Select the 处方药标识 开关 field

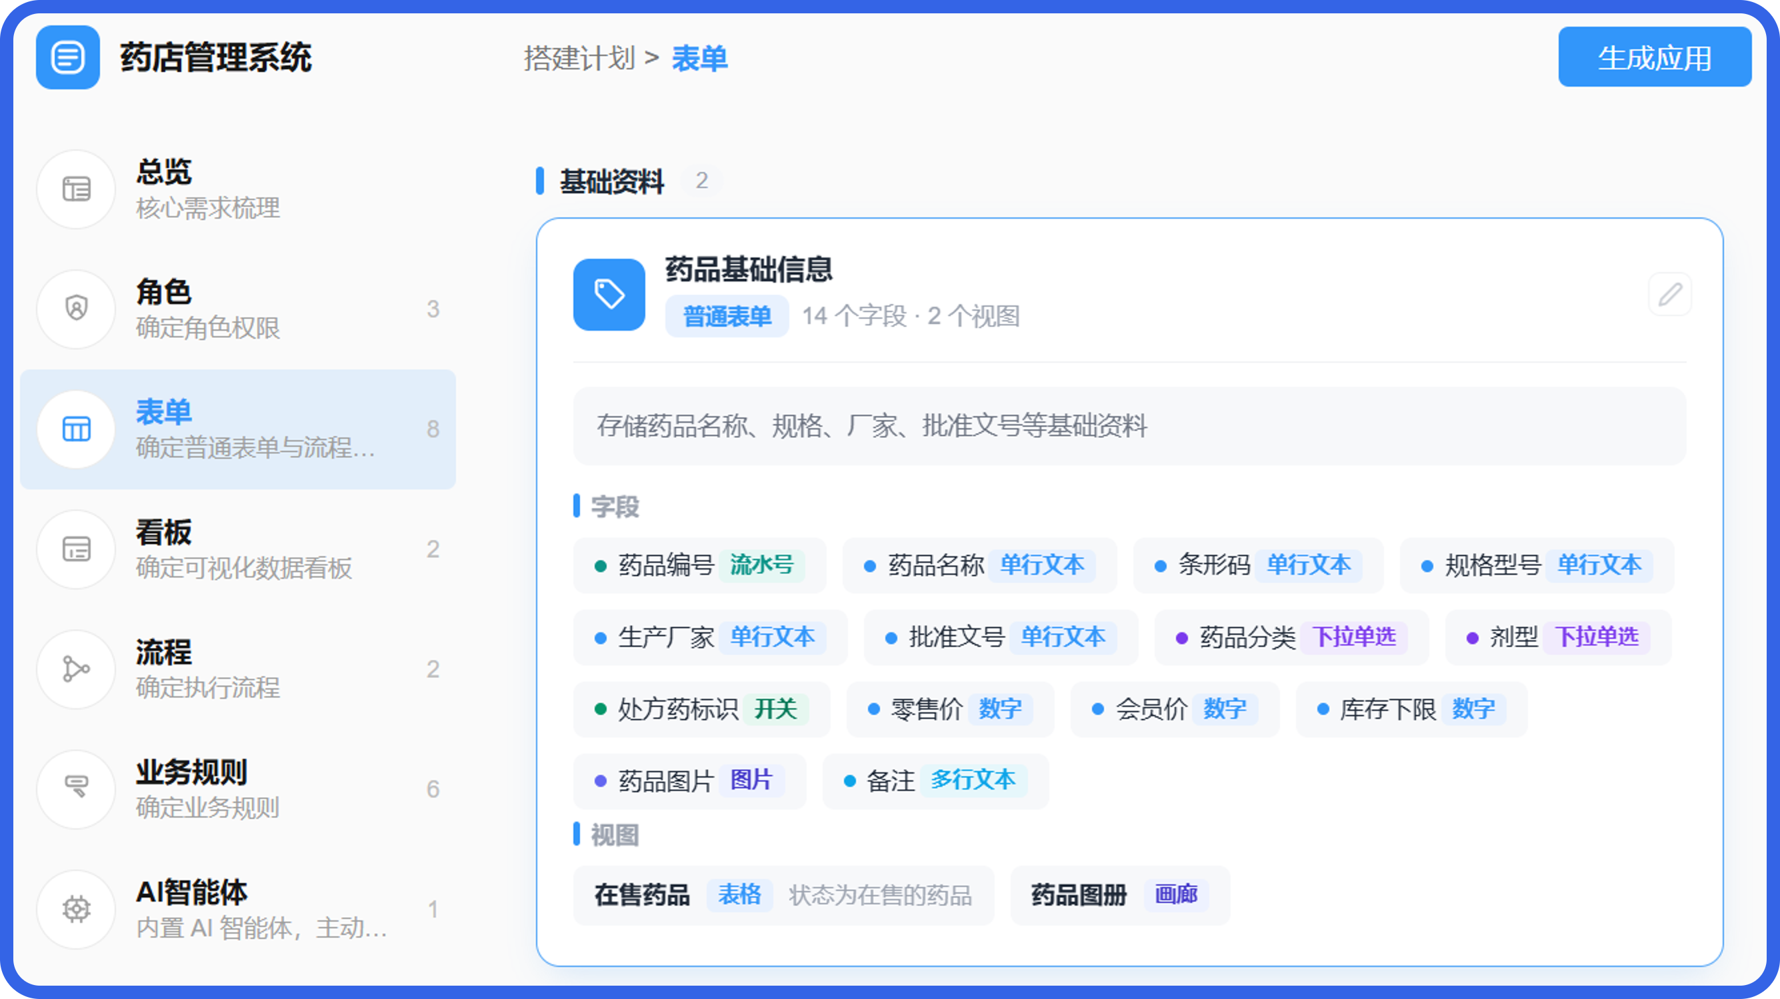(x=701, y=709)
